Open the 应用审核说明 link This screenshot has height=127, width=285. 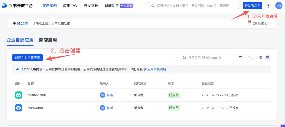tap(157, 69)
